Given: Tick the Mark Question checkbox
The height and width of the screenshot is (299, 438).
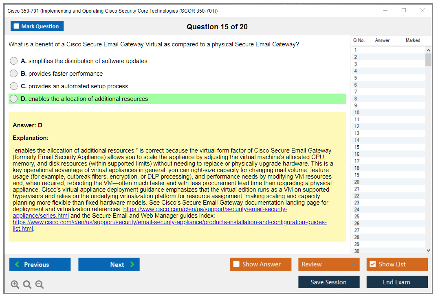Looking at the screenshot, I should pyautogui.click(x=17, y=26).
